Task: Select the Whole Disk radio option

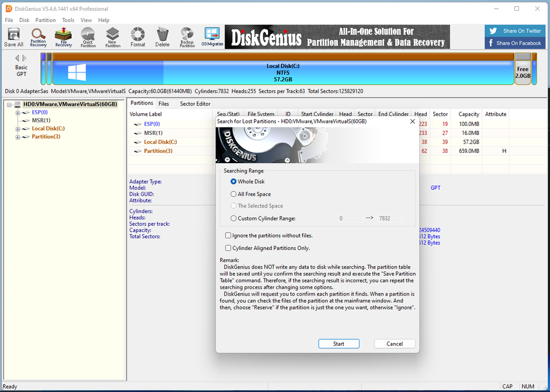Action: (x=234, y=182)
